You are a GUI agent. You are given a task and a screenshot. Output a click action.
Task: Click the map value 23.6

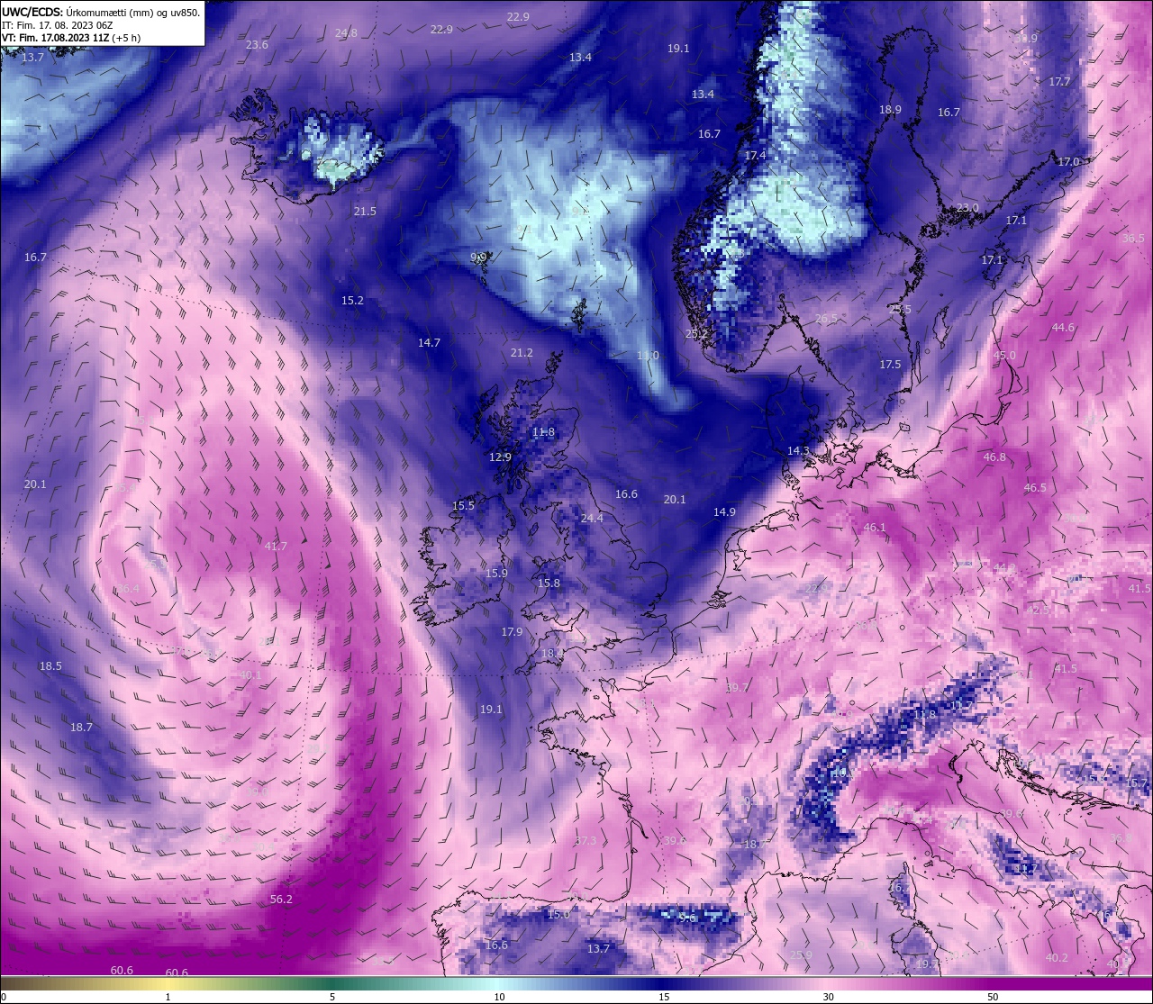pos(257,45)
